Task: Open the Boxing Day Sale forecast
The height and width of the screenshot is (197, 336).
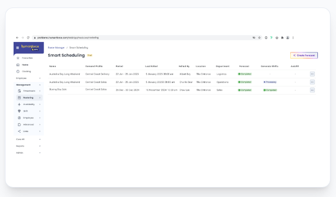Action: [x=58, y=89]
